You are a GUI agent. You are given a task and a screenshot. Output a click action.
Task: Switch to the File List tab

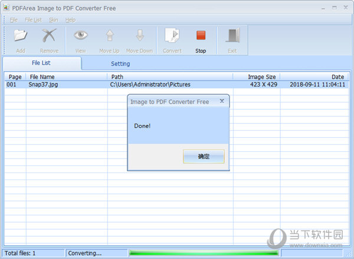coord(41,63)
